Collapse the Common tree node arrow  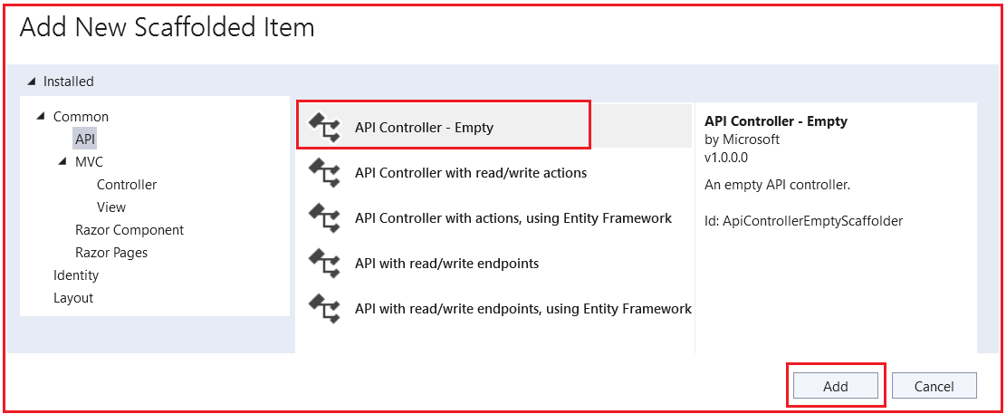(x=41, y=117)
